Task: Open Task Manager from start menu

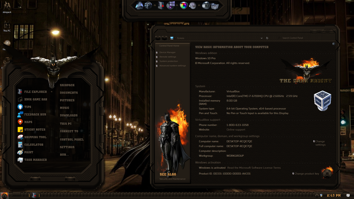Action: click(32, 160)
